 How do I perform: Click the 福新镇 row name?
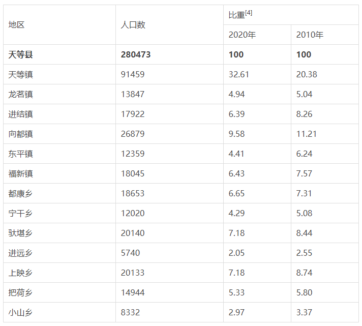(x=20, y=174)
